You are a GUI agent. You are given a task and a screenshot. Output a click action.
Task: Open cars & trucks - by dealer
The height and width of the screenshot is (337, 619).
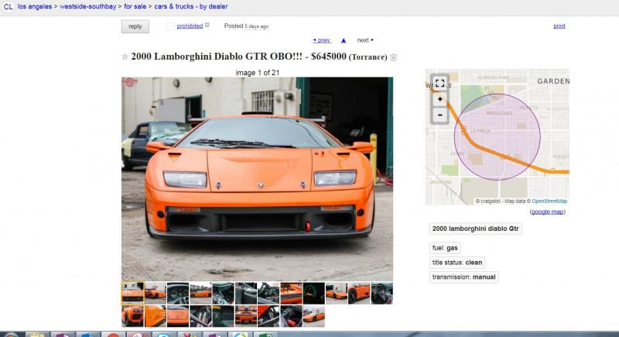(190, 6)
